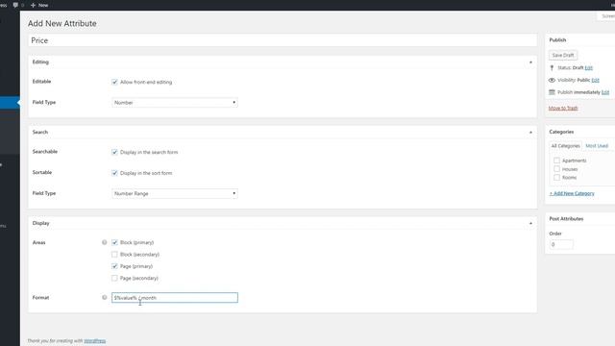Screen dimensions: 615x346
Task: Collapse the Search panel arrow
Action: [530, 133]
